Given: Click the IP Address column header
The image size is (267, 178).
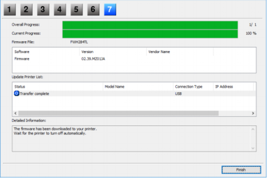Looking at the screenshot, I should 233,87.
